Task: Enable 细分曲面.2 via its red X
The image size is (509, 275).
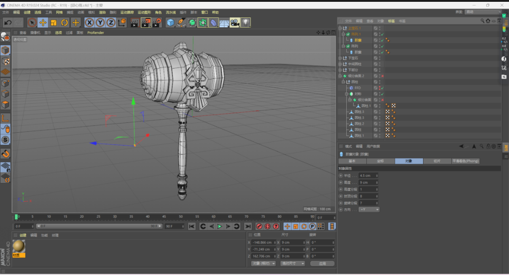Action: click(x=382, y=76)
